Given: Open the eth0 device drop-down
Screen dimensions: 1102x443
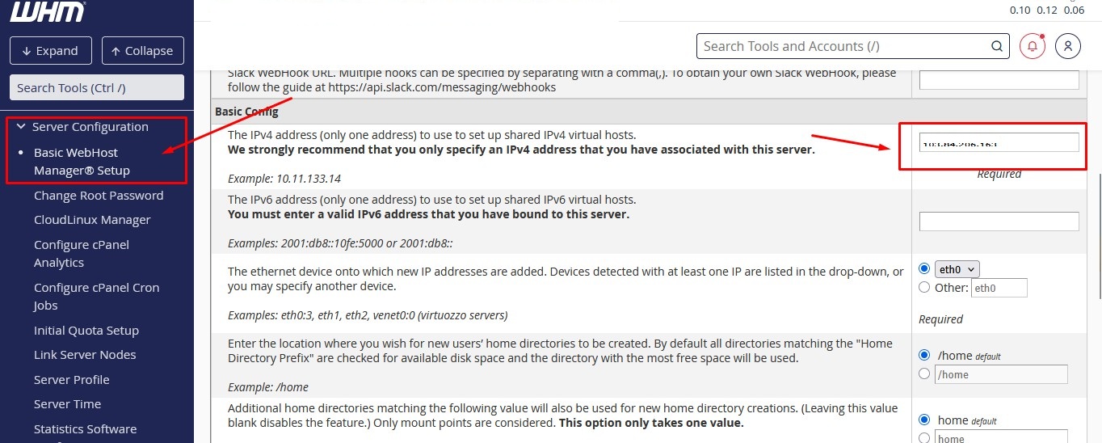Looking at the screenshot, I should [958, 269].
